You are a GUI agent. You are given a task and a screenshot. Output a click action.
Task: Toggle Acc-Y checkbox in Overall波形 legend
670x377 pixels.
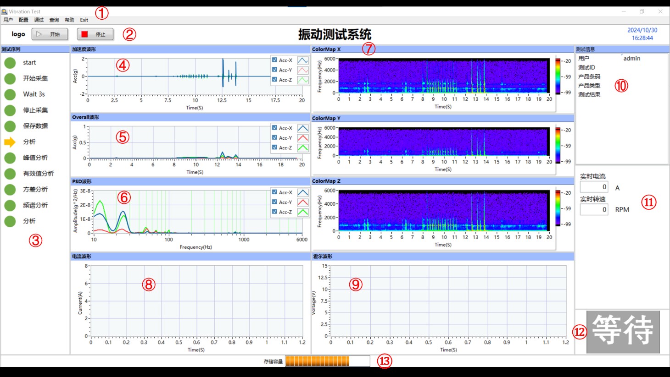[x=274, y=137]
